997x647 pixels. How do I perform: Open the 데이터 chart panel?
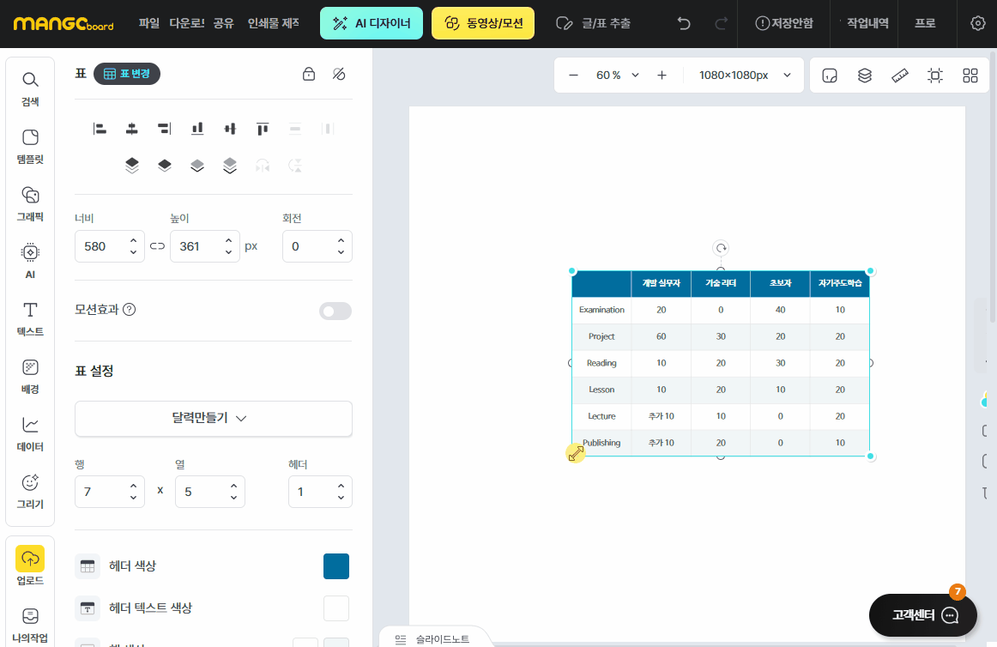30,434
